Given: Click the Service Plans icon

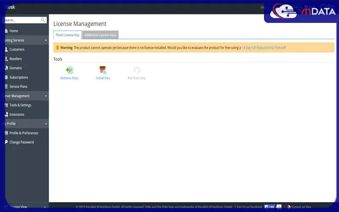Looking at the screenshot, I should pos(6,86).
